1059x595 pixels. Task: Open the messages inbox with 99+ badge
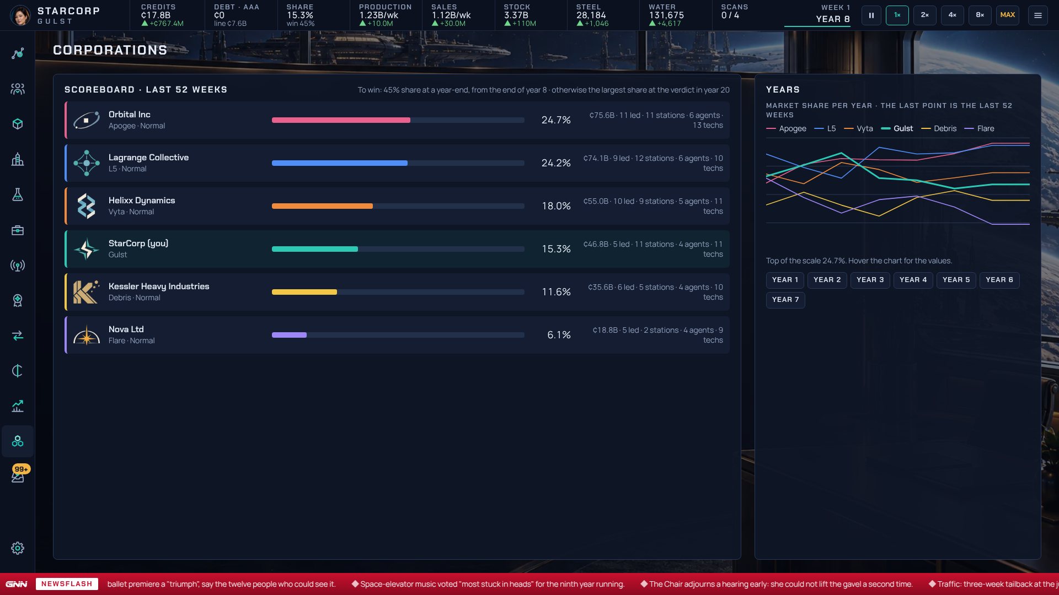18,477
